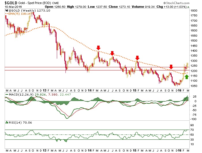The image size is (202, 153).
Task: Click the 1750 price axis label
Action: tap(194, 16)
